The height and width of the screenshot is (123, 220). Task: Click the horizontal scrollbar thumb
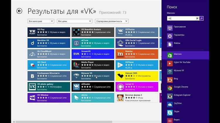[64, 122]
